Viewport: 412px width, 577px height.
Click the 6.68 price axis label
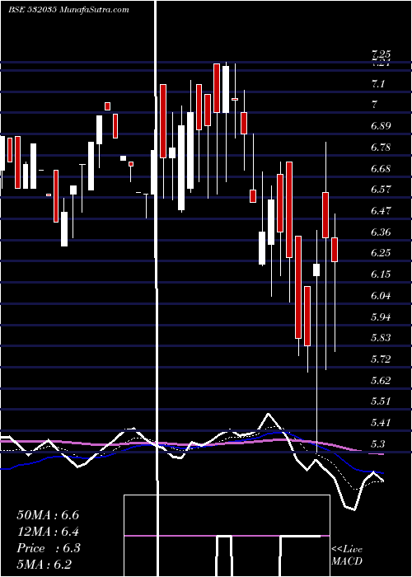click(x=381, y=169)
